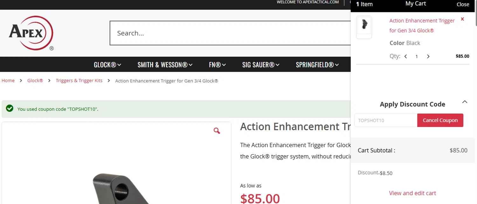Go to the Home breadcrumb
Viewport: 477px width, 204px height.
[x=8, y=81]
